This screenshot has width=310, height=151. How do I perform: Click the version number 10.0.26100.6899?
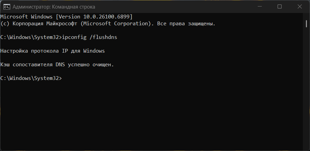tap(108, 17)
